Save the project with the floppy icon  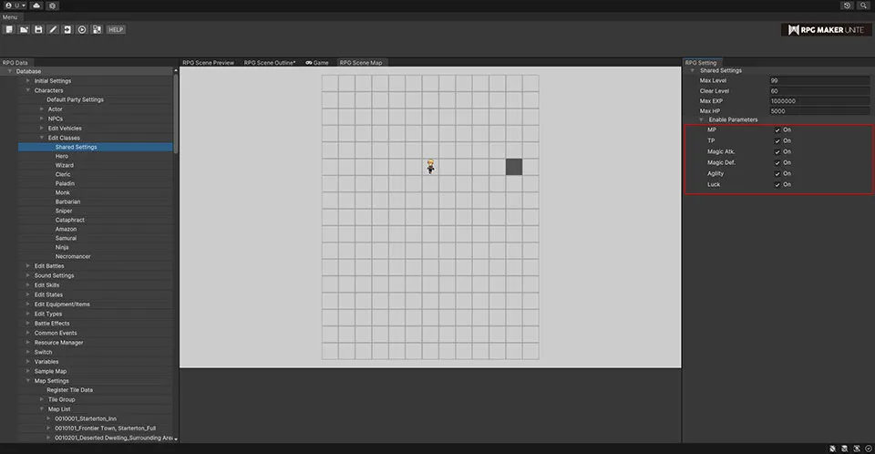tap(38, 29)
